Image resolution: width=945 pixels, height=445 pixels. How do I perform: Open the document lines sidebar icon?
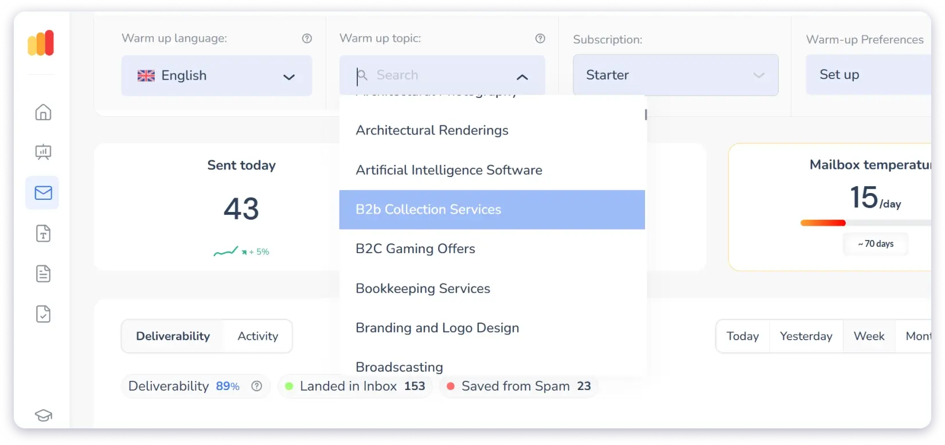[x=43, y=274]
